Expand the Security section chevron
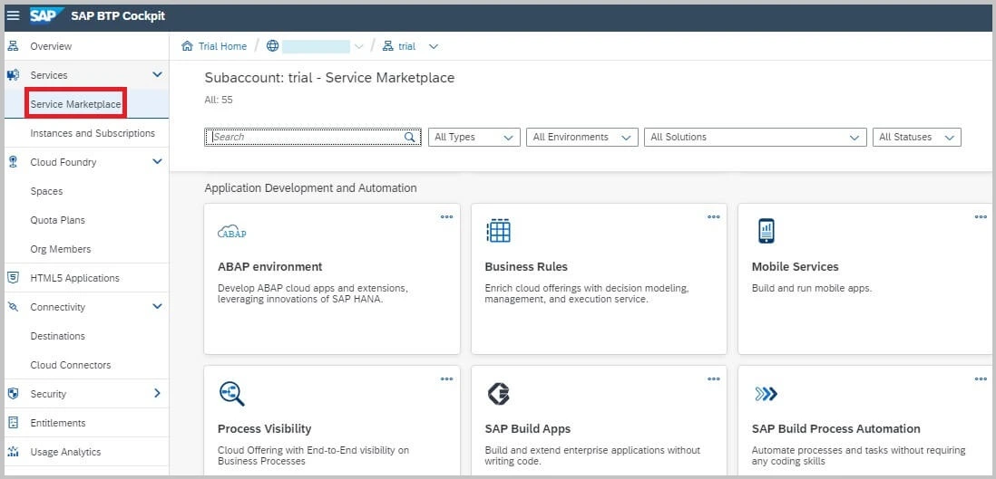996x479 pixels. click(158, 393)
